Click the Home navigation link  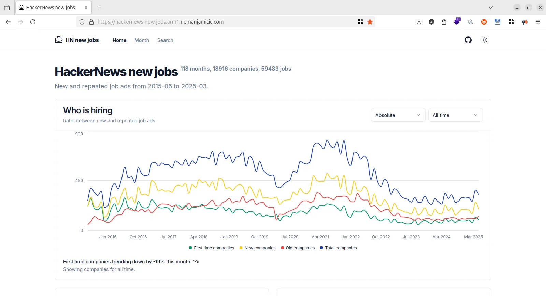119,40
